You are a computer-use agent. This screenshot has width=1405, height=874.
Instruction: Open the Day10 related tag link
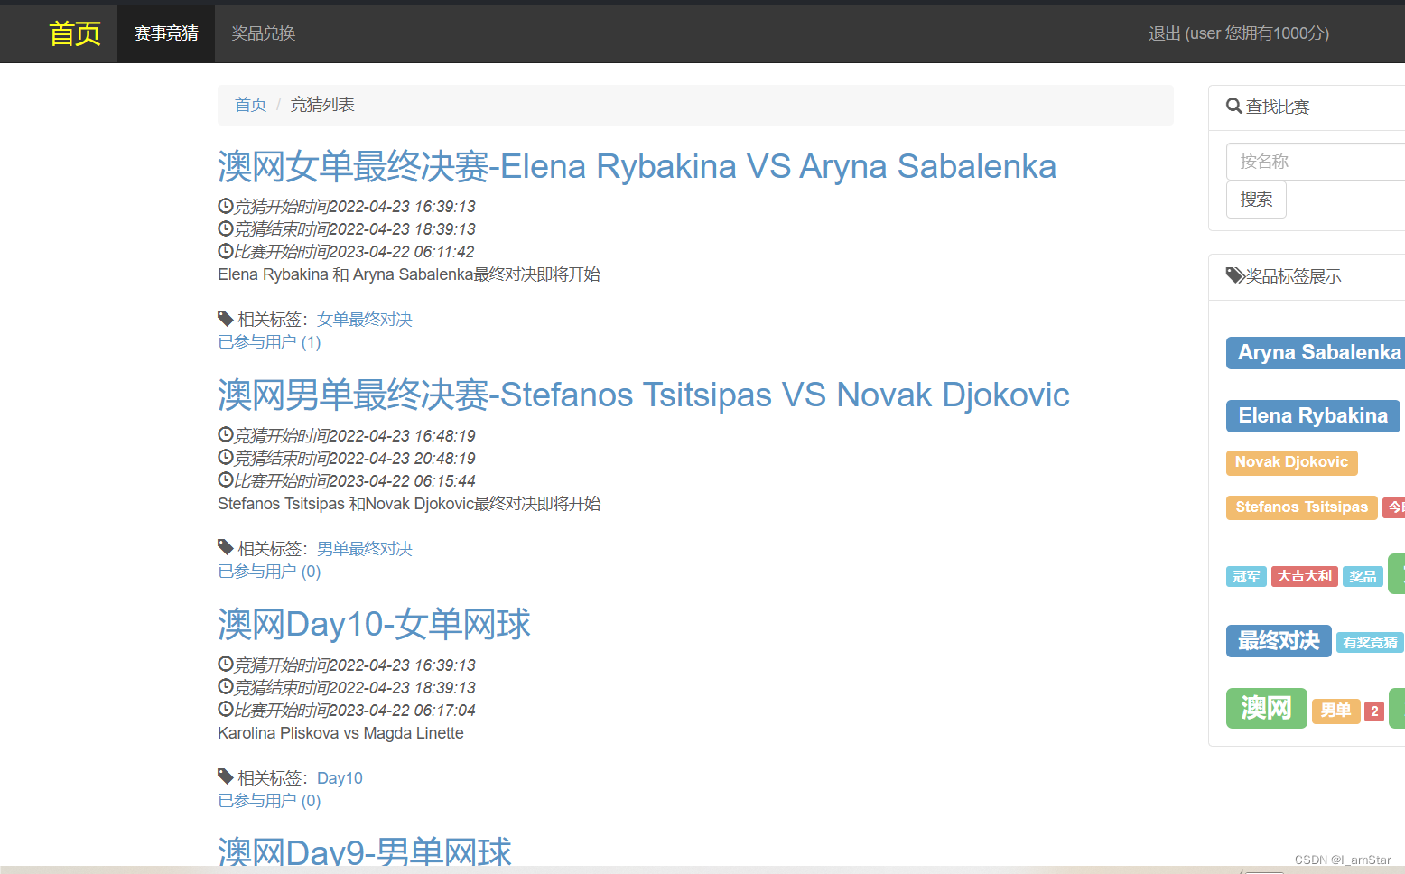click(340, 778)
